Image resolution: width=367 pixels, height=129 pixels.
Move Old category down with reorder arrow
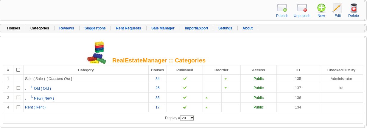click(x=226, y=88)
